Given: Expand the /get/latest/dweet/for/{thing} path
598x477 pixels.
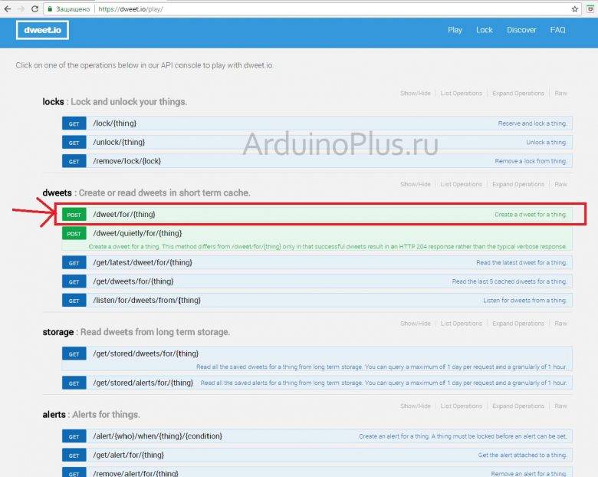Looking at the screenshot, I should (x=143, y=262).
